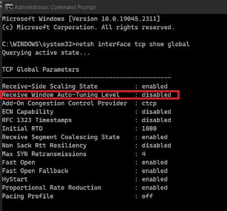Click the enabled value of Receive-Side Scaling State
This screenshot has height=211, width=227.
point(155,87)
